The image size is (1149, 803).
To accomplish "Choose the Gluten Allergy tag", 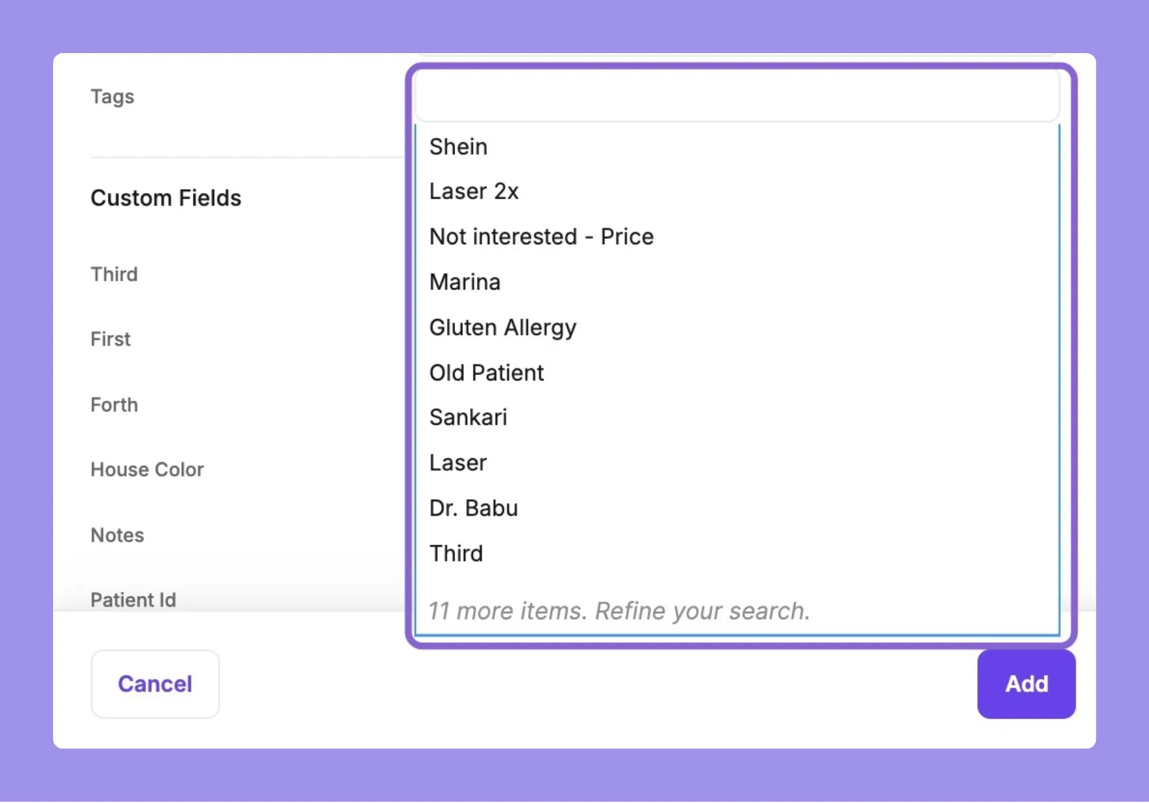I will tap(737, 327).
